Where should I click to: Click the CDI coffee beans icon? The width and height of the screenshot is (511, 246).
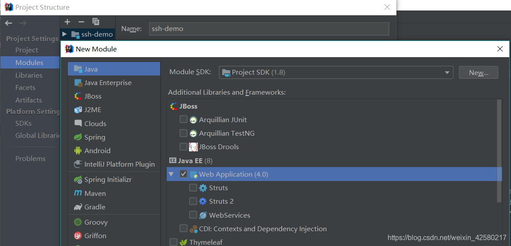pos(193,229)
